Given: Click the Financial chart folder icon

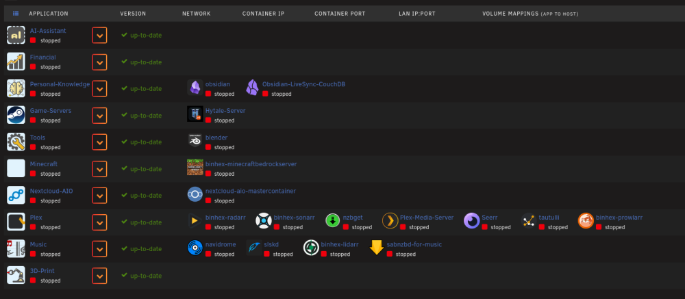Looking at the screenshot, I should click(x=16, y=62).
